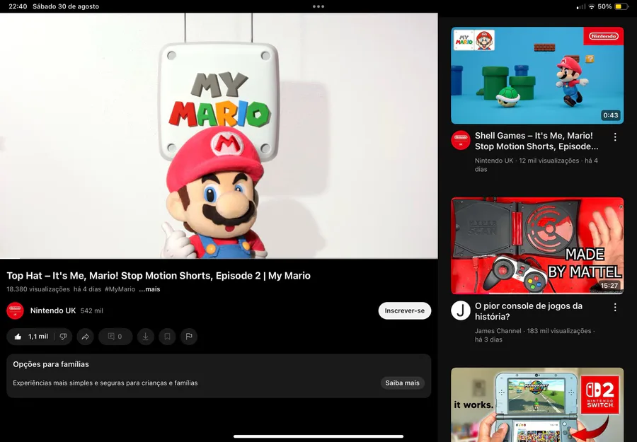Subscribe with the Inscrever-se button

(x=405, y=311)
